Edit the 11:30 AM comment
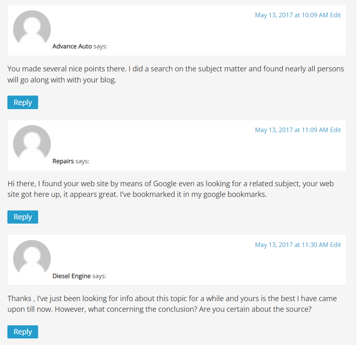Viewport: 357px width, 345px height. tap(335, 245)
